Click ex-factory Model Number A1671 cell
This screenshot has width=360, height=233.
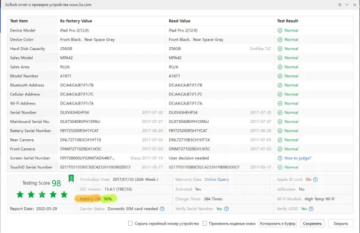pos(66,76)
